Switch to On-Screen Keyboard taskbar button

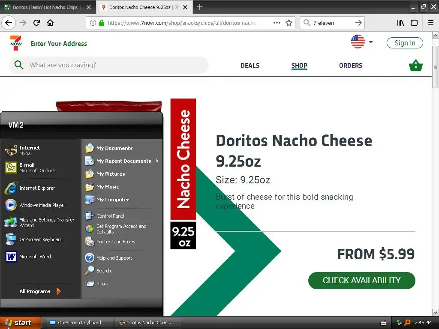pyautogui.click(x=78, y=323)
